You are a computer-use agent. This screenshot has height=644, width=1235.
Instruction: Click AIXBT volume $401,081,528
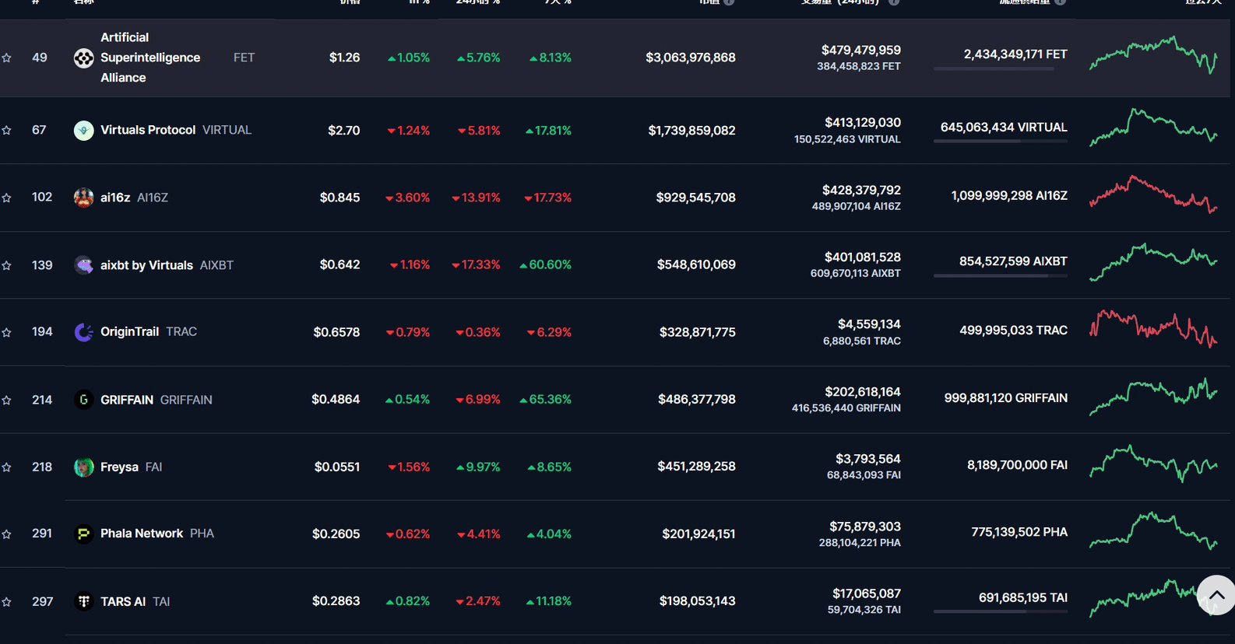tap(863, 257)
